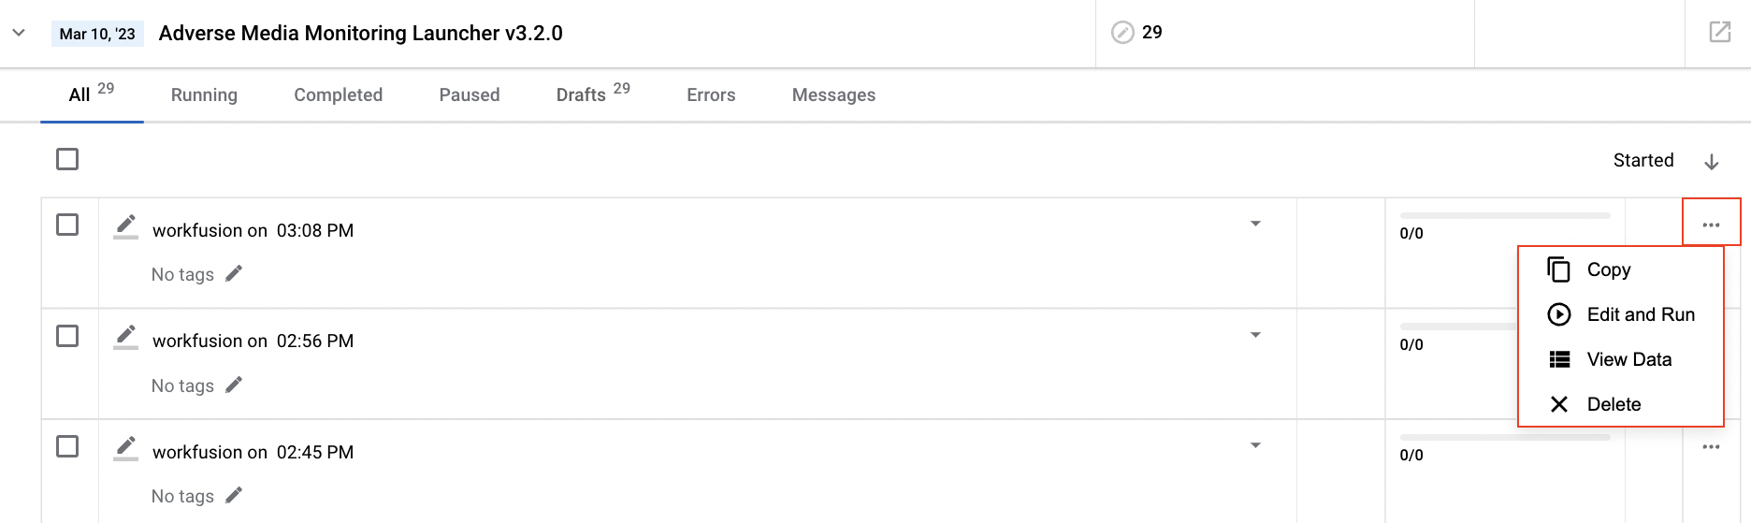Tick the checkbox for 03:08 PM run

pyautogui.click(x=67, y=225)
